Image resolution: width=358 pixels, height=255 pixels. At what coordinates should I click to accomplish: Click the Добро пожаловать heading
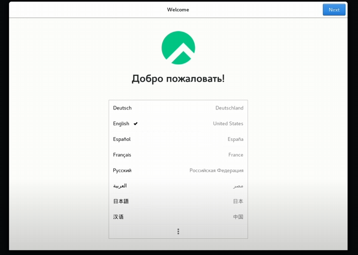178,79
